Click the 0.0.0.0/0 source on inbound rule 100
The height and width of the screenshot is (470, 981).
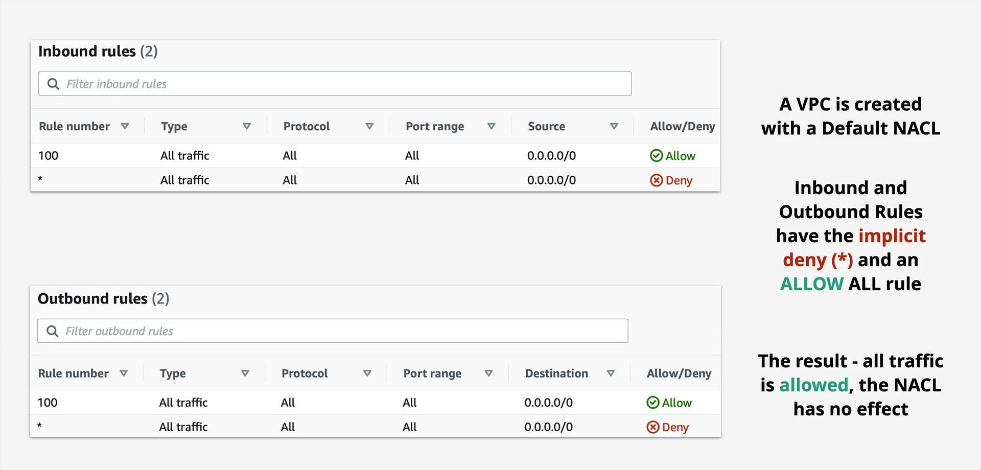(551, 155)
